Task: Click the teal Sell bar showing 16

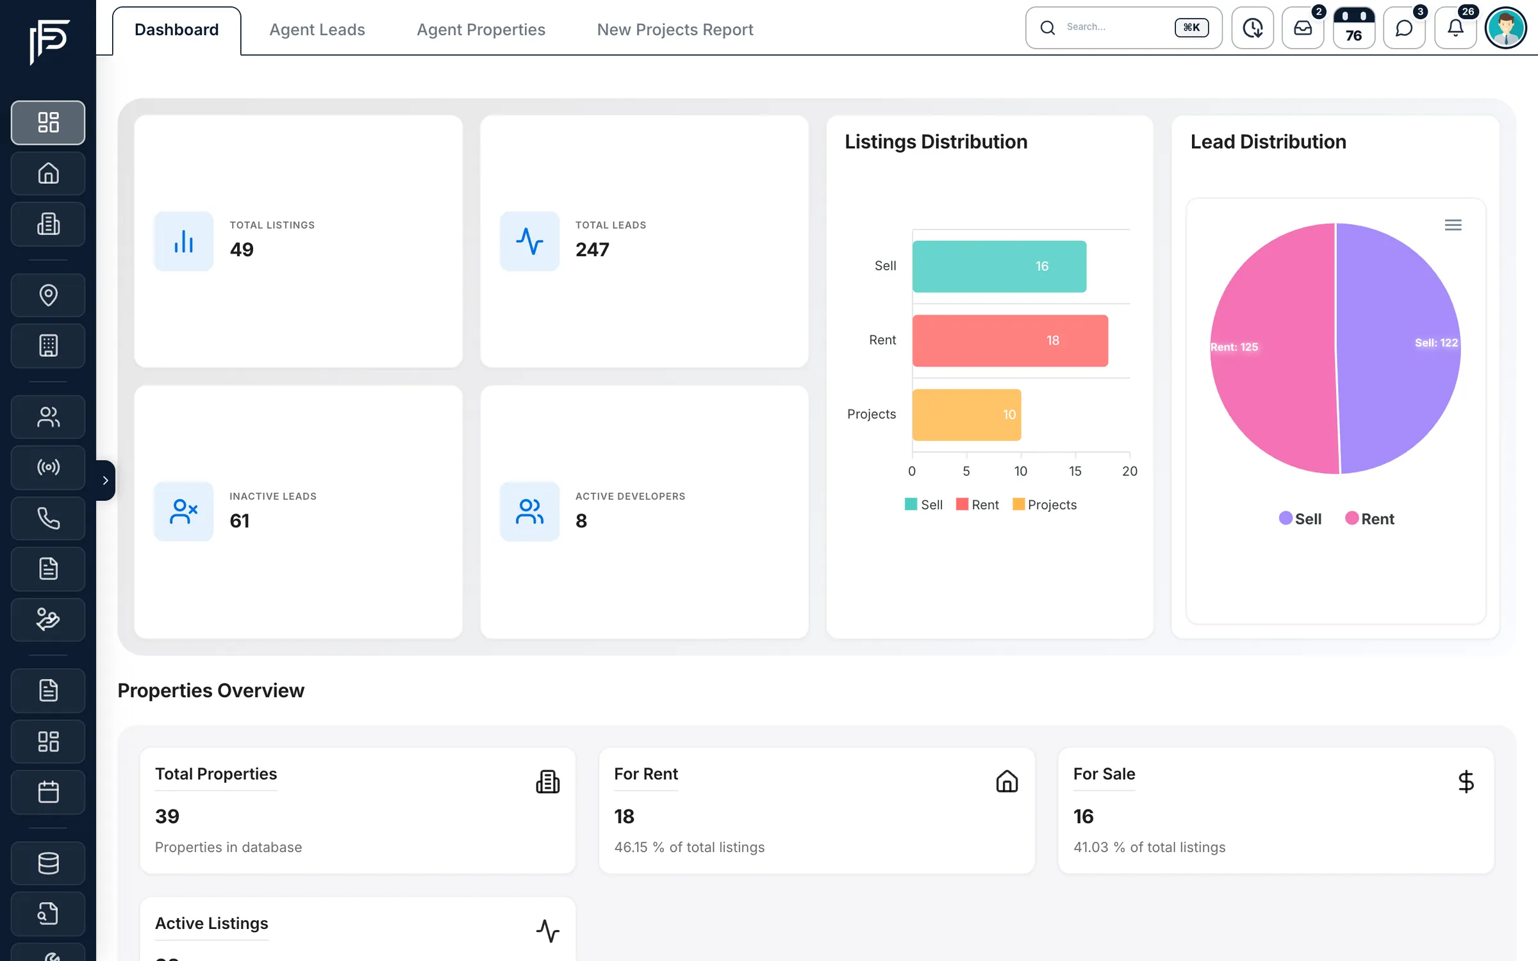Action: click(999, 266)
